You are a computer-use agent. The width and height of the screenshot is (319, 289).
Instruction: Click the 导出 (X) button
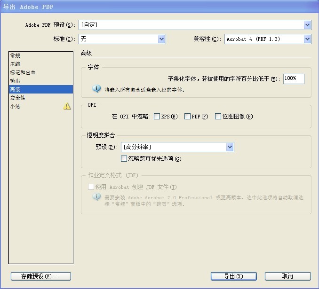[233, 276]
